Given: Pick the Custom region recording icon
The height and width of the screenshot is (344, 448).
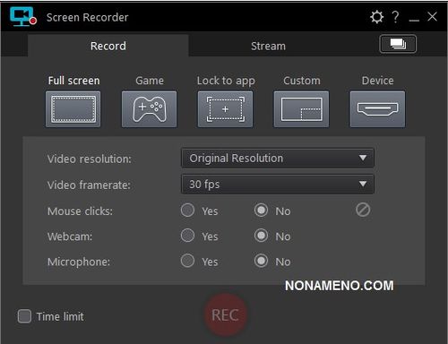Looking at the screenshot, I should (x=301, y=109).
